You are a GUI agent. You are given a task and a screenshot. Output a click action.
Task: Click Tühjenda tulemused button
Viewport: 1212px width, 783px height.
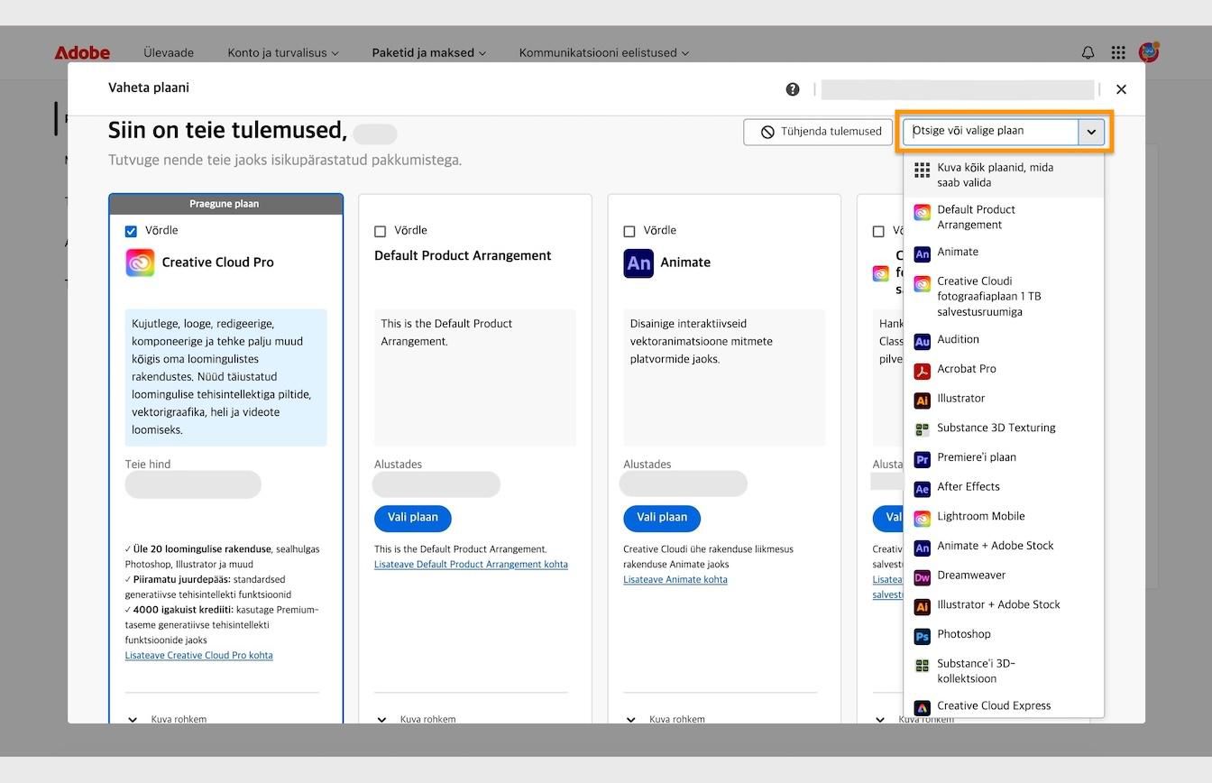click(x=818, y=132)
